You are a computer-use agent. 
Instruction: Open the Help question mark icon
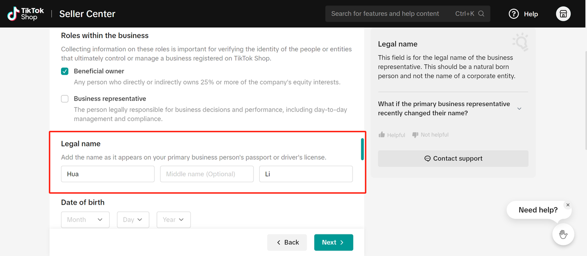514,14
